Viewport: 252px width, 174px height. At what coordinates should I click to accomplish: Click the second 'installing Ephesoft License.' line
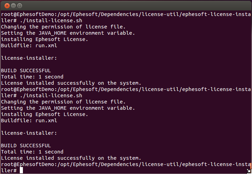44,114
